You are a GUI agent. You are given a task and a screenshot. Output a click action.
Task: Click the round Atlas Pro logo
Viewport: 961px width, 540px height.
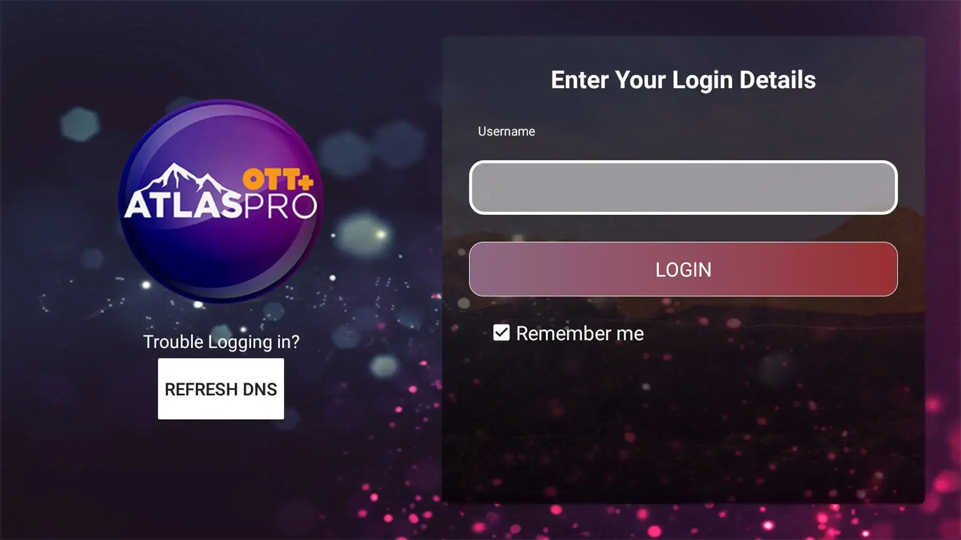point(221,201)
